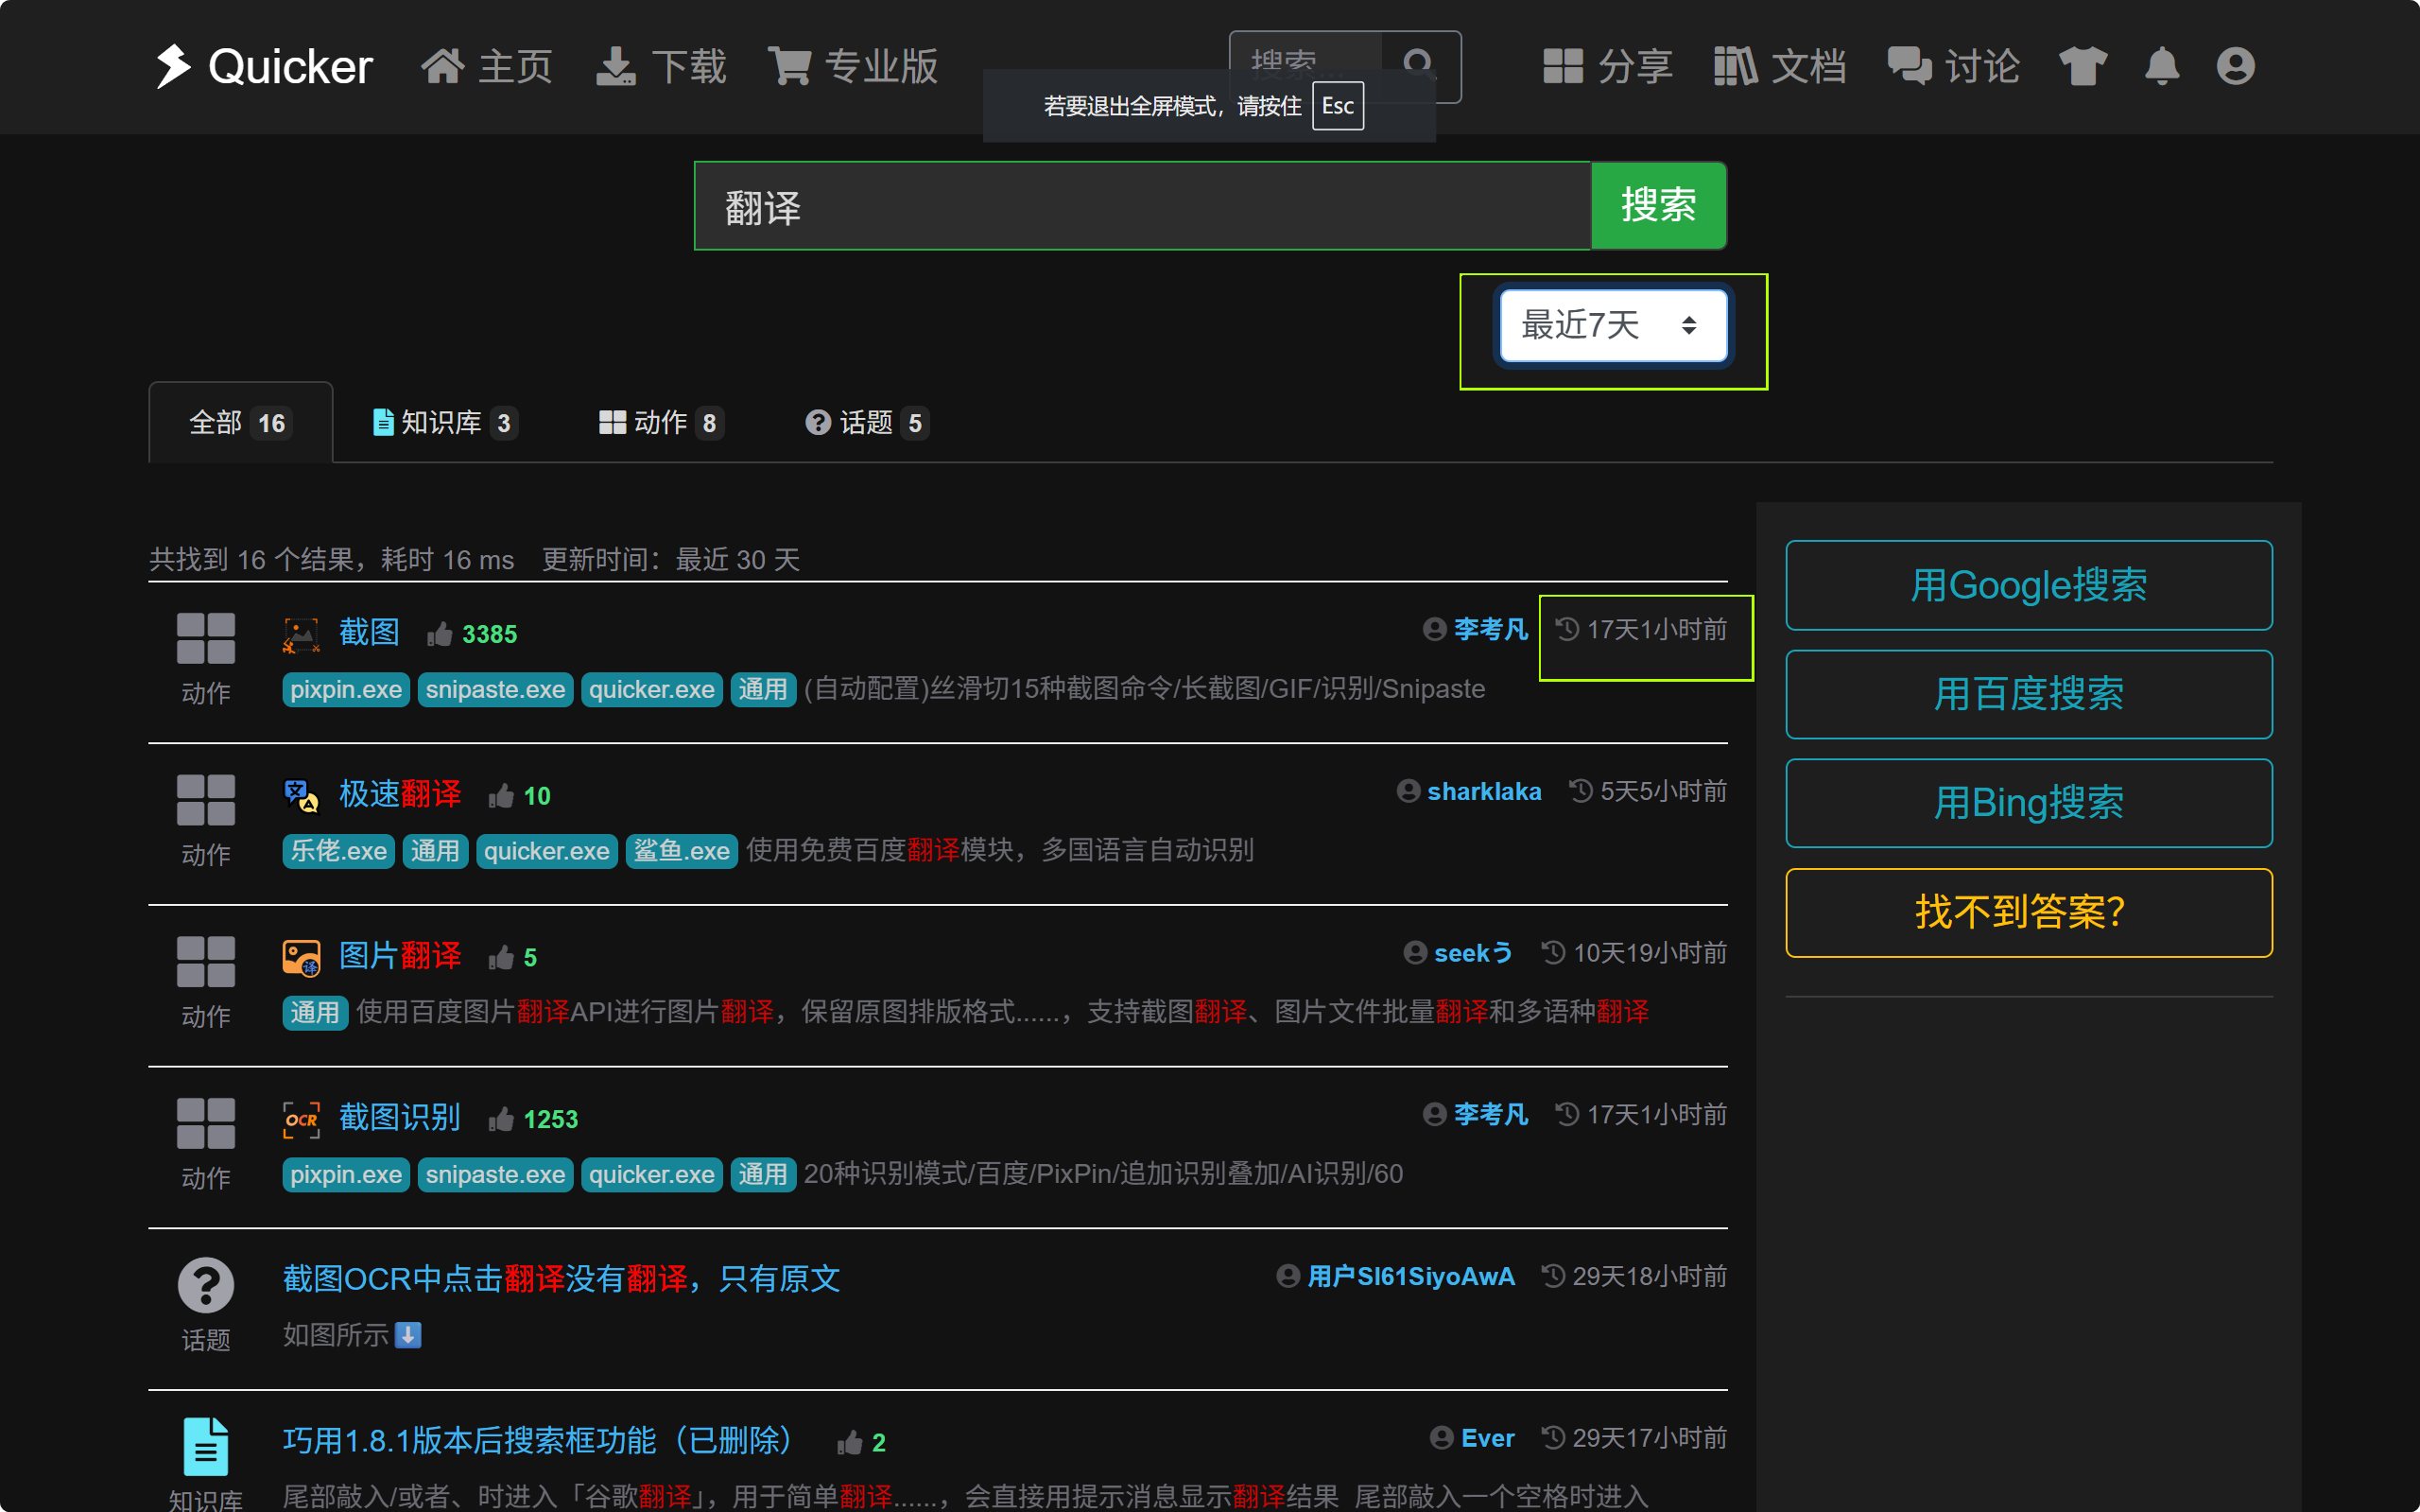
Task: Select the 话题 tab
Action: 866,423
